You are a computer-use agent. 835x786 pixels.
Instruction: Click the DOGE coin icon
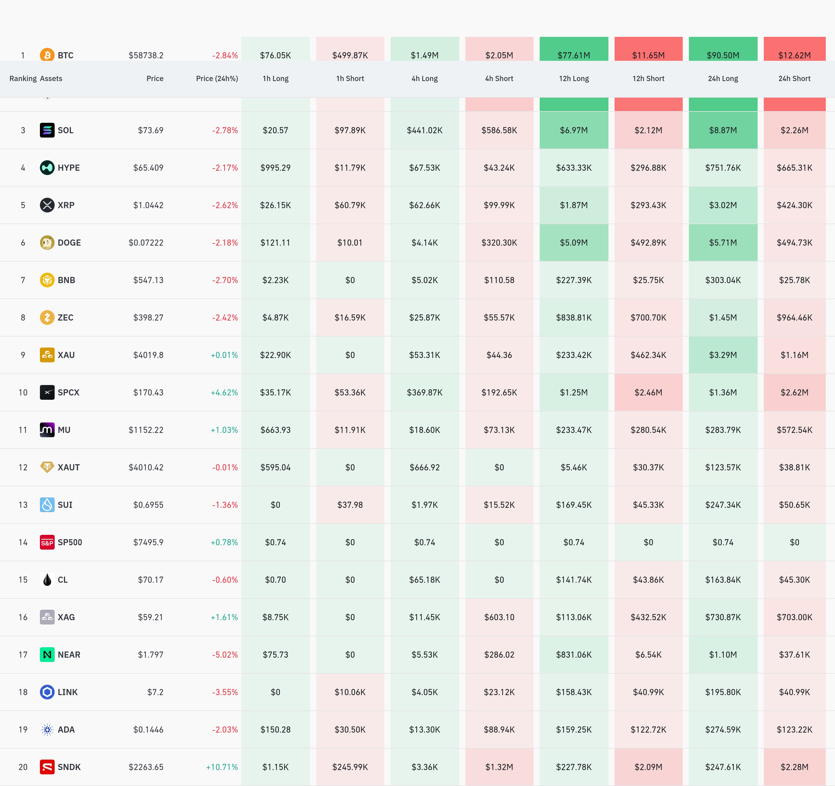47,242
